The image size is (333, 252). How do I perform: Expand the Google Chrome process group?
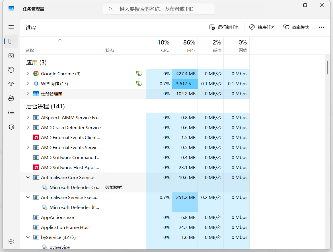28,74
